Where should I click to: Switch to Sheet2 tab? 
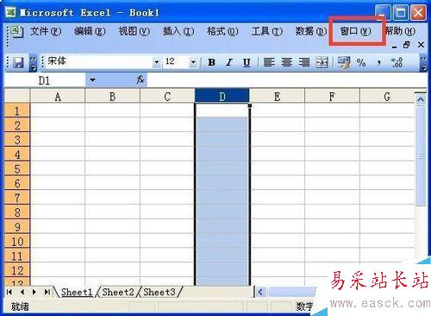pos(118,292)
